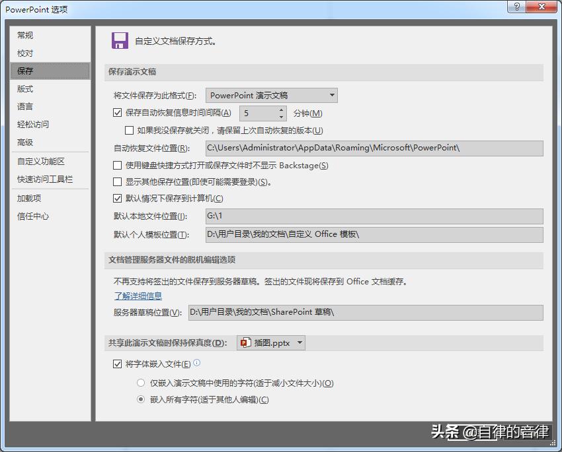Uncheck 默认情况下保存到计算机
The height and width of the screenshot is (452, 562).
(117, 198)
